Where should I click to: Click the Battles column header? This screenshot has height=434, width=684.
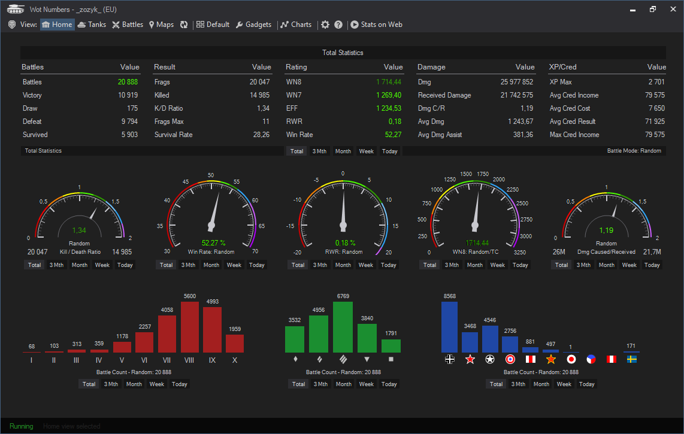[x=33, y=67]
